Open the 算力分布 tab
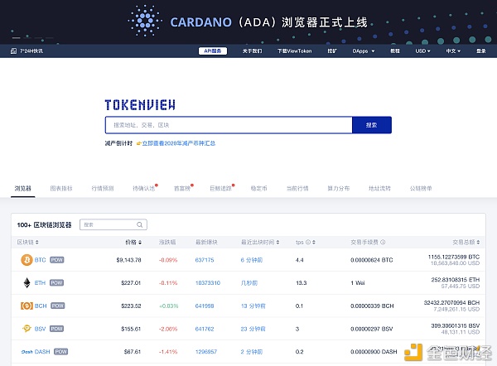The height and width of the screenshot is (366, 497). [339, 189]
